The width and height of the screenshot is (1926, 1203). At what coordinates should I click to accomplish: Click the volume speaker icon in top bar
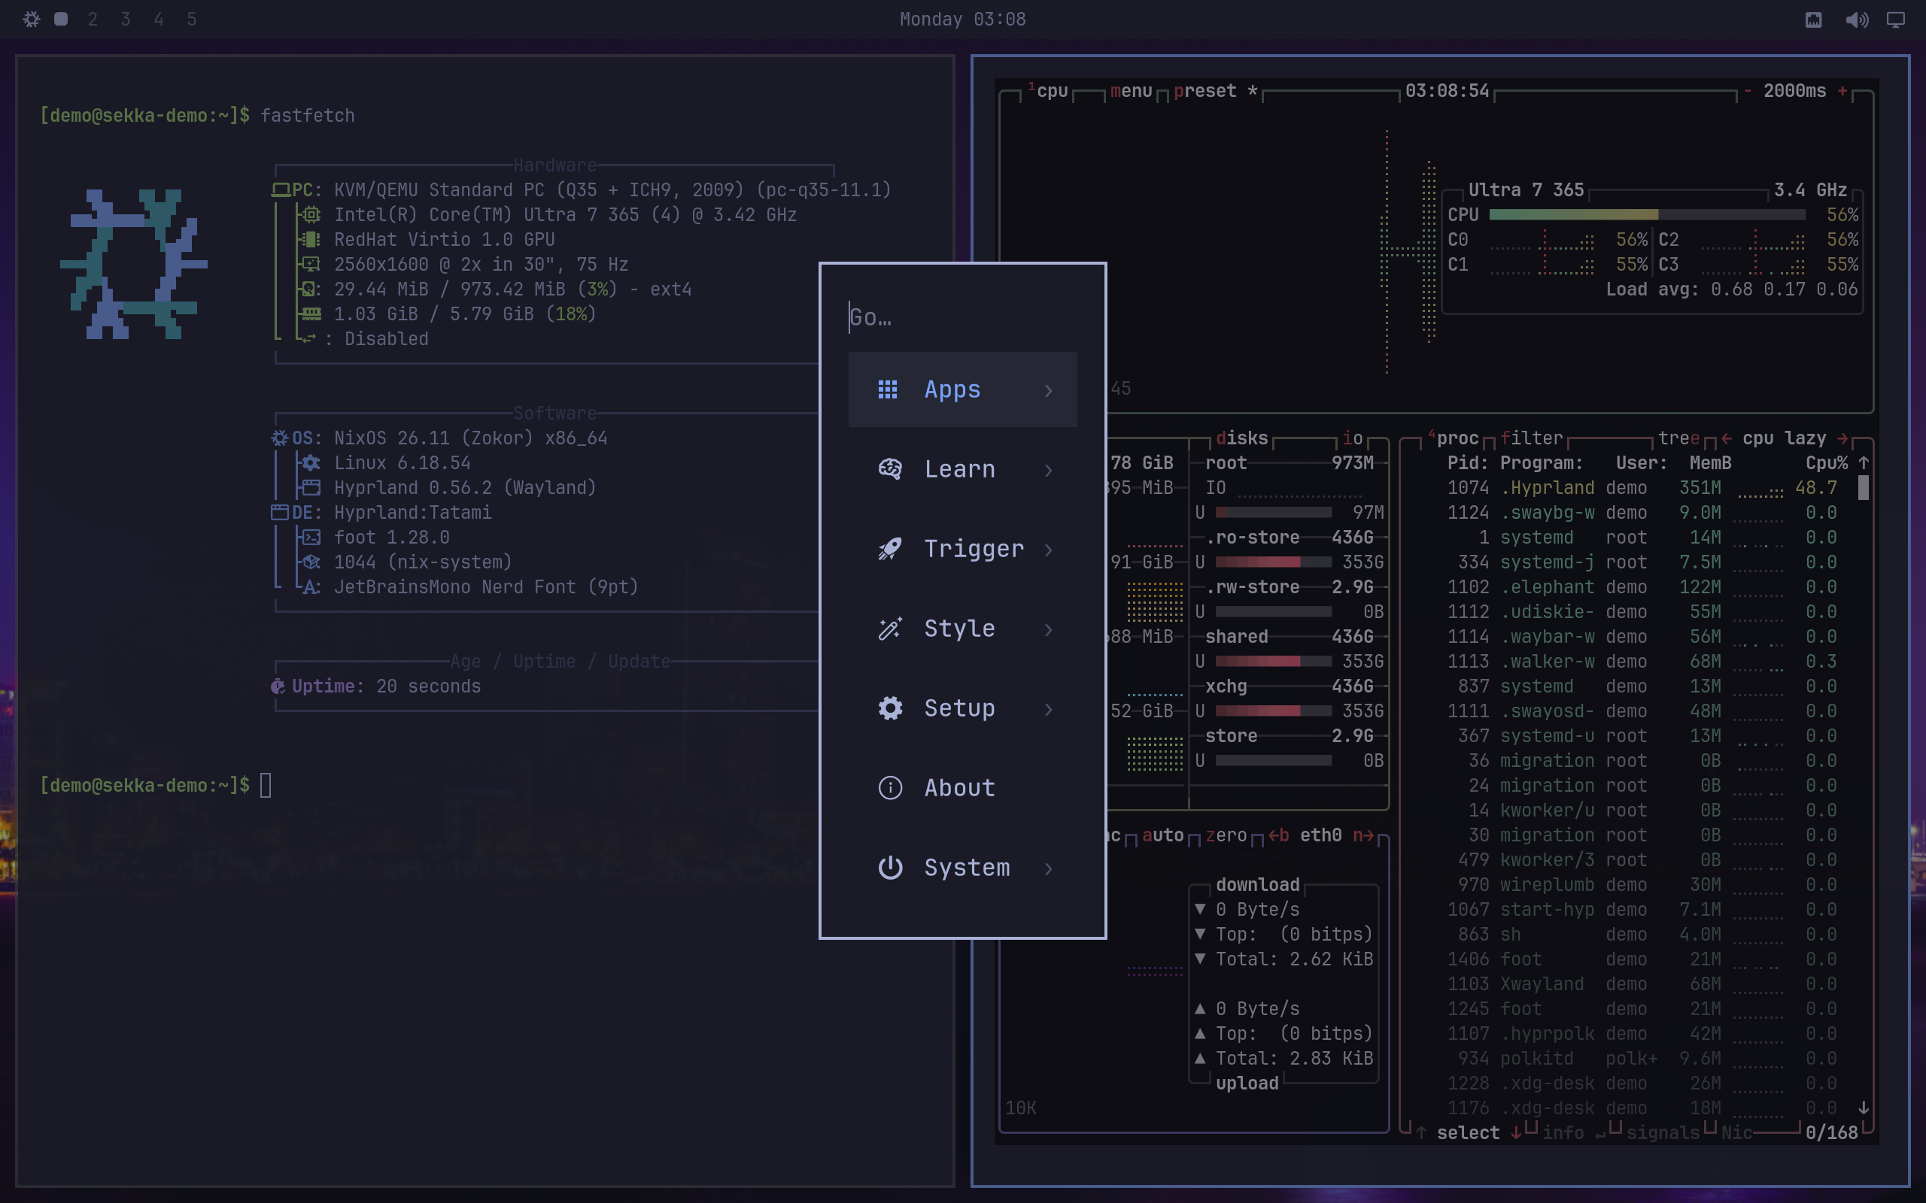[x=1857, y=20]
